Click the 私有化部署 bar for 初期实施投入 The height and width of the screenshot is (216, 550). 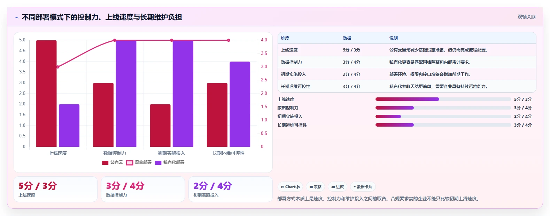pyautogui.click(x=183, y=94)
